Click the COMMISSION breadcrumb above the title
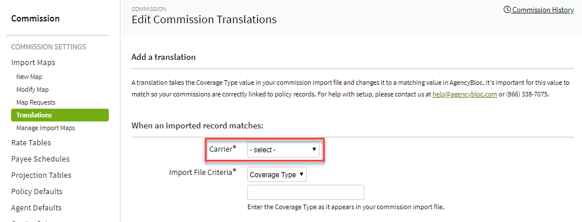This screenshot has height=222, width=582. click(x=149, y=9)
